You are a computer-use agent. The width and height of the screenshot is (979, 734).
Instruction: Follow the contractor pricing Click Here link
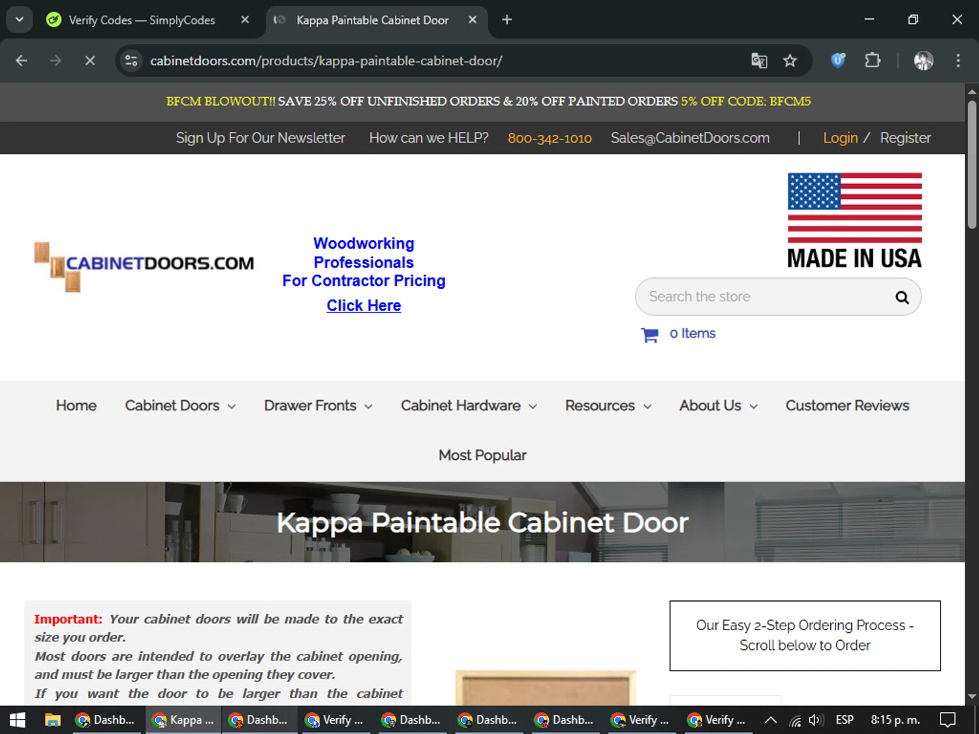(x=364, y=305)
